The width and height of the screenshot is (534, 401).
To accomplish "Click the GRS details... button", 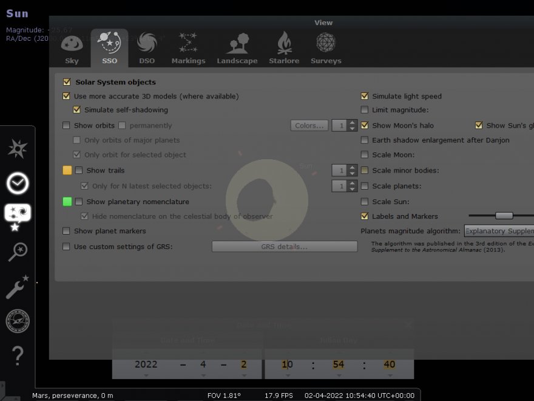I will [284, 247].
